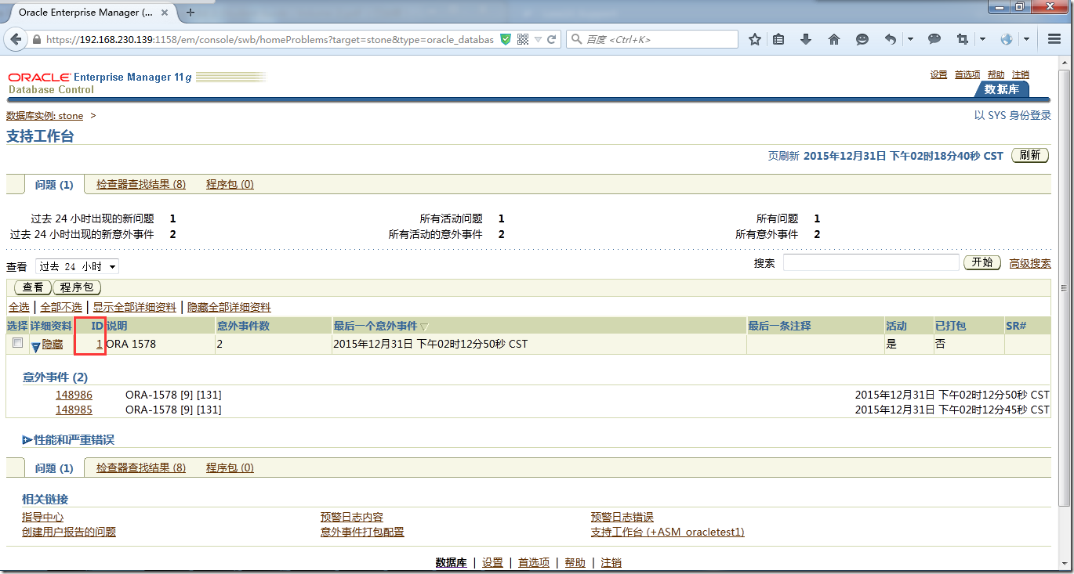Switch to lower 检查器查找结果 (8) tab
Viewport: 1074px width, 574px height.
pyautogui.click(x=141, y=468)
